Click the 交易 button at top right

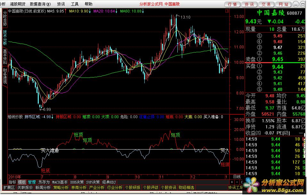(266, 4)
